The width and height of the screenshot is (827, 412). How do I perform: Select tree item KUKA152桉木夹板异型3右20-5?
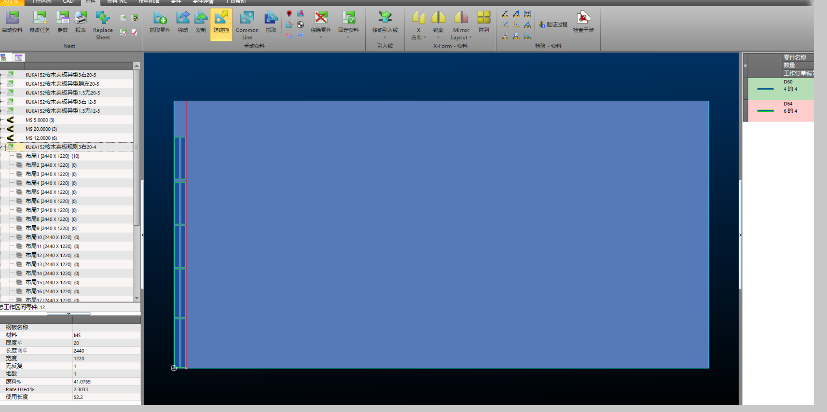(x=60, y=75)
